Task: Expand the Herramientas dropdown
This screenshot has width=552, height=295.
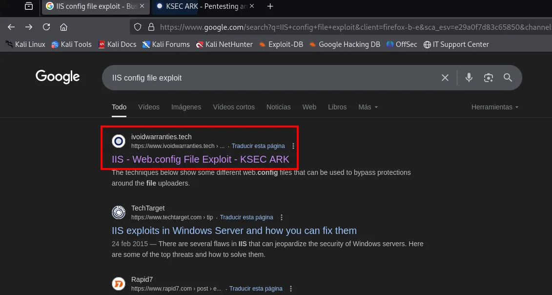Action: coord(495,107)
